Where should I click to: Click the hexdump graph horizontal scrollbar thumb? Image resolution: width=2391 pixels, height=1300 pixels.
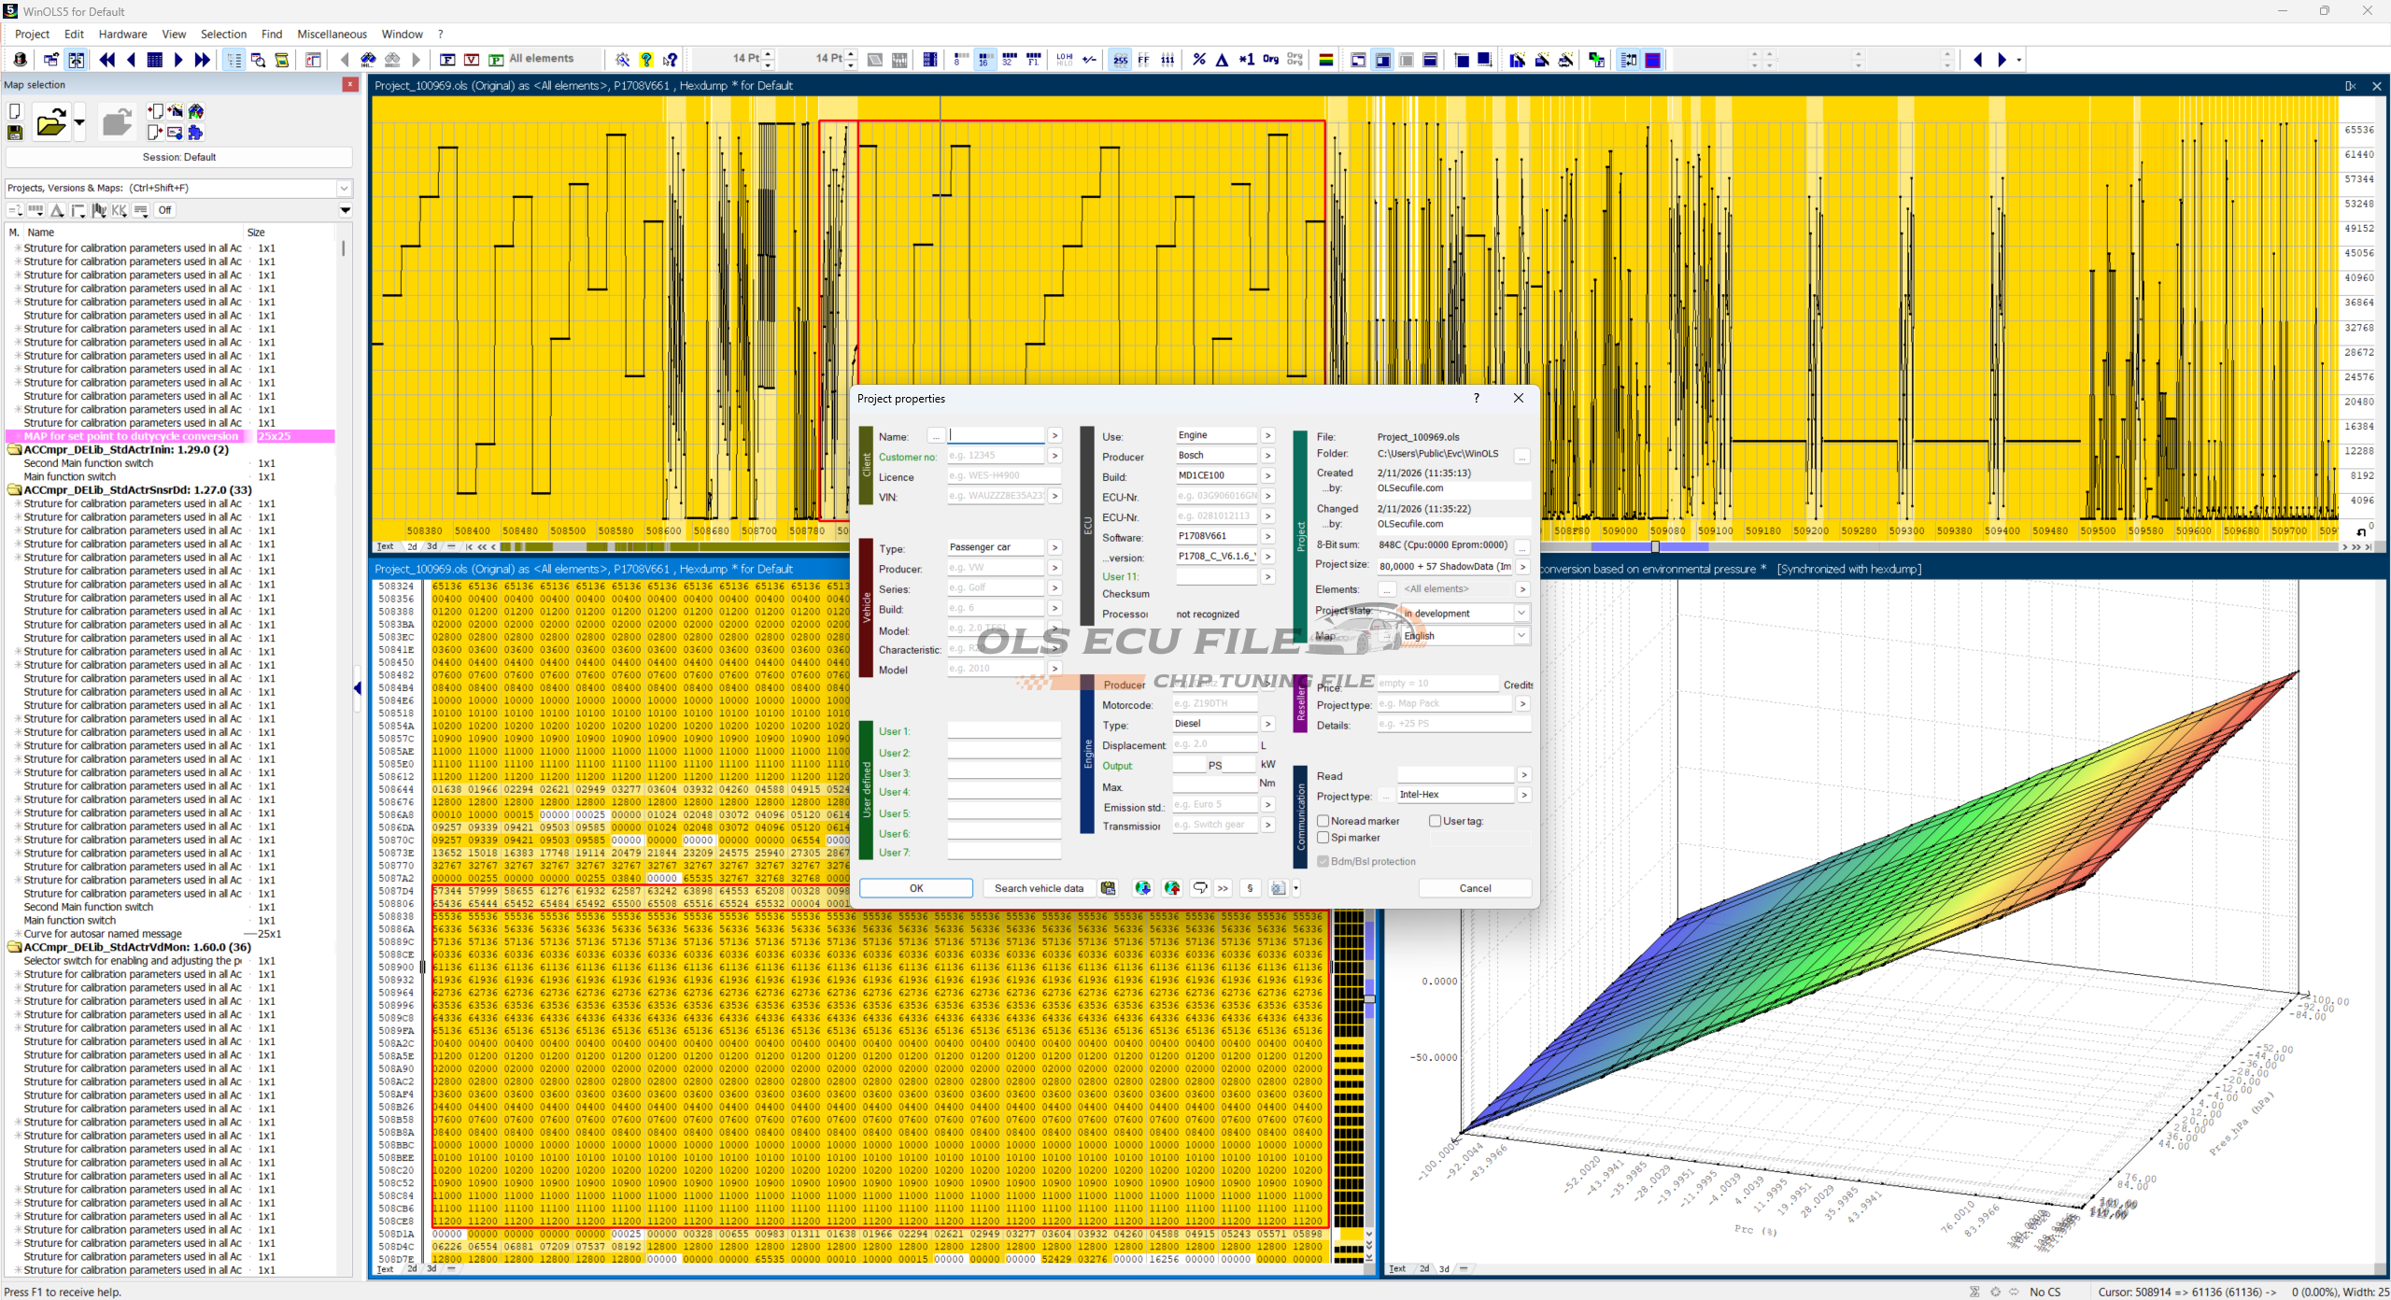point(1654,547)
